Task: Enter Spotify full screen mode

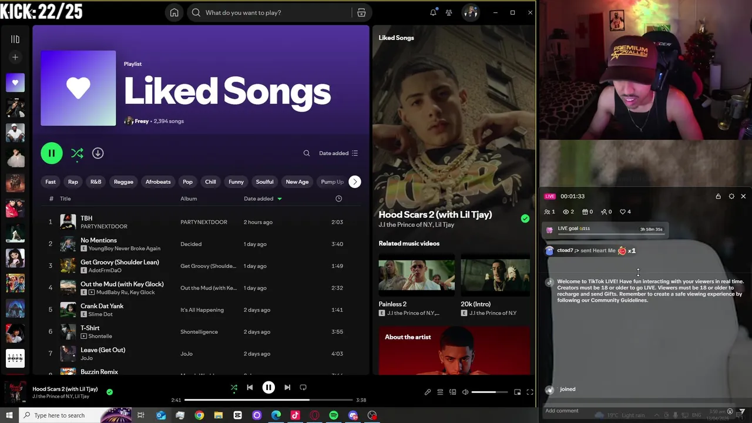Action: tap(530, 392)
